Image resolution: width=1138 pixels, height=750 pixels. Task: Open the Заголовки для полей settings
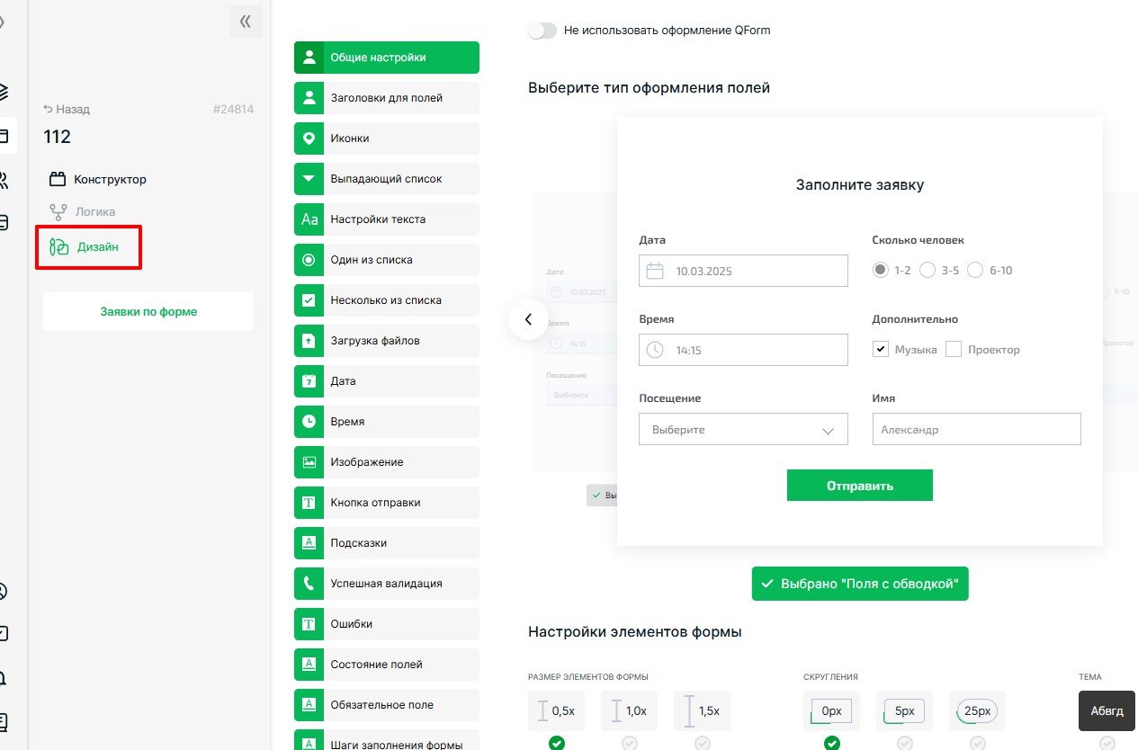tap(386, 98)
